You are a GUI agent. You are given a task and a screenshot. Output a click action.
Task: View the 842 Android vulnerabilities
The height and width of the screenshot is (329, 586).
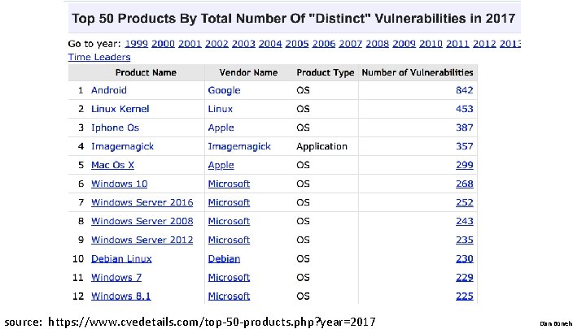[464, 90]
